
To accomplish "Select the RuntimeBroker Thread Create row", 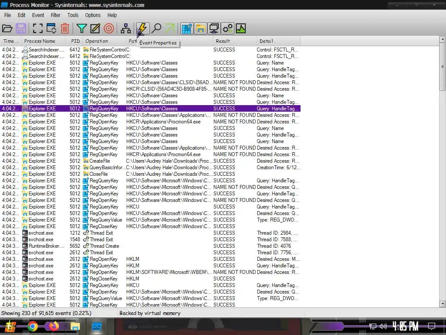I will coord(150,246).
